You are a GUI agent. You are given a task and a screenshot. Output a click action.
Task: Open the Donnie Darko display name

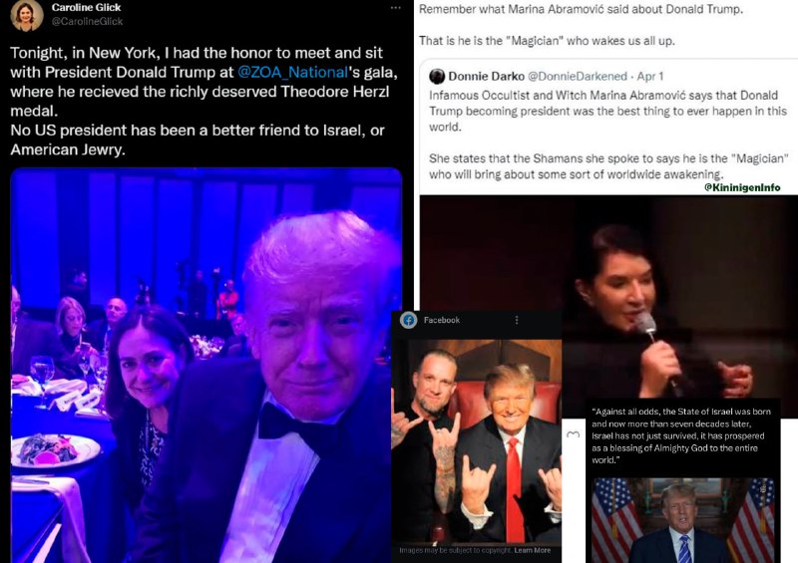click(486, 77)
